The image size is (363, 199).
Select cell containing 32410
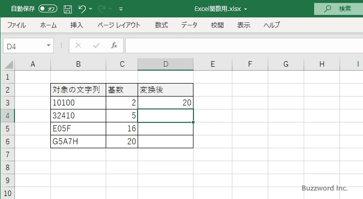click(x=78, y=115)
